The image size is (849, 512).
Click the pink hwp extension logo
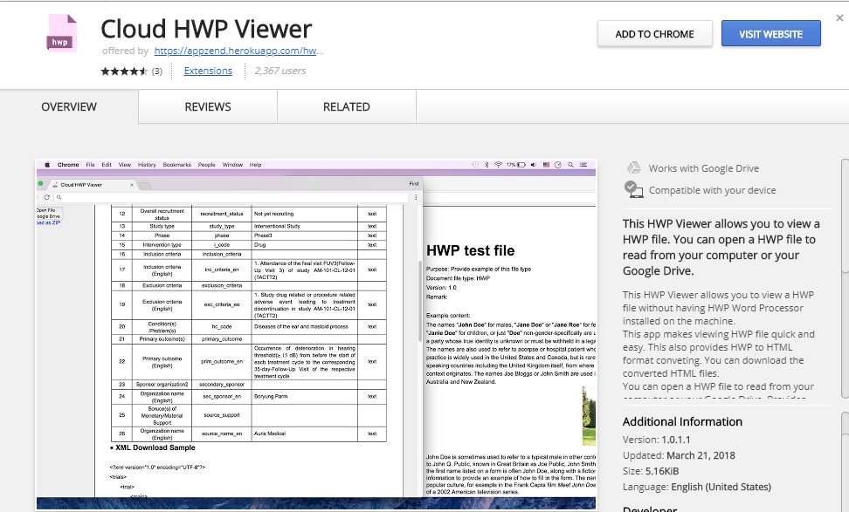(x=61, y=34)
